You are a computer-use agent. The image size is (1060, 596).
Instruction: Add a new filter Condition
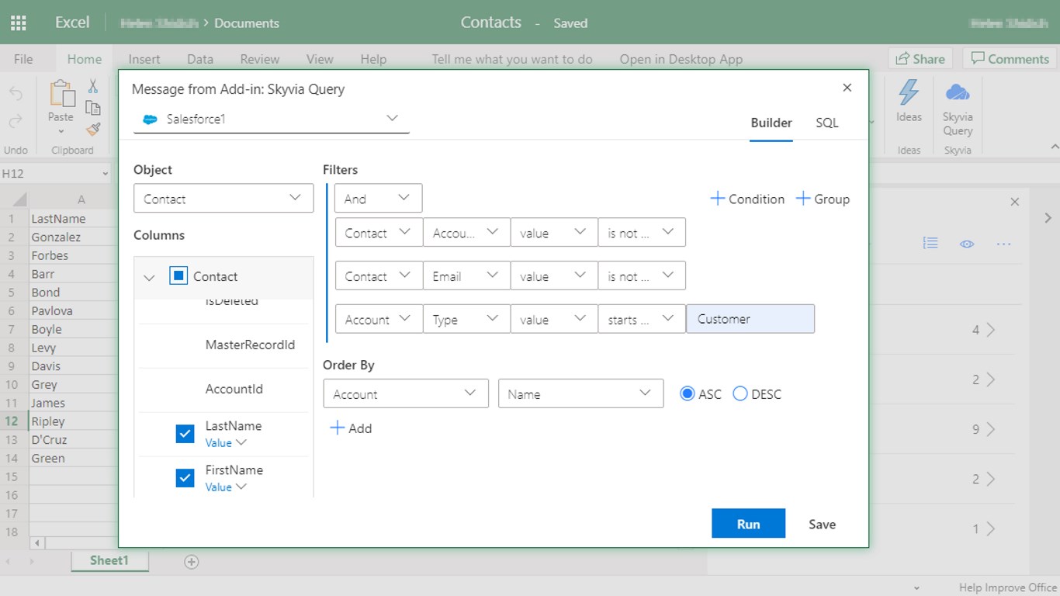point(747,199)
